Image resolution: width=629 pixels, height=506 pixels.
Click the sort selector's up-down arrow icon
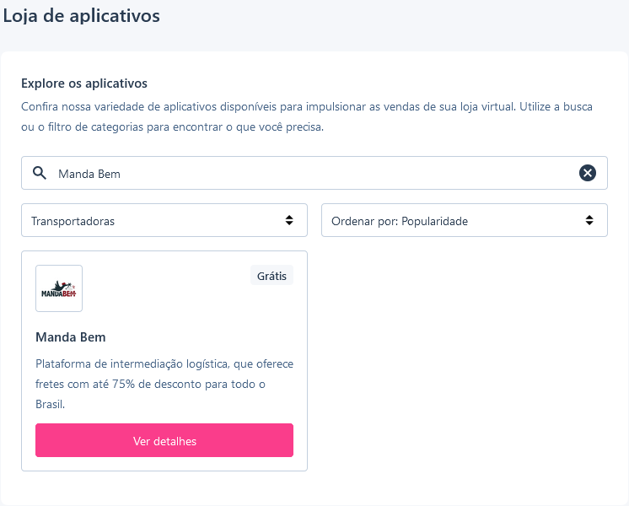pos(589,220)
